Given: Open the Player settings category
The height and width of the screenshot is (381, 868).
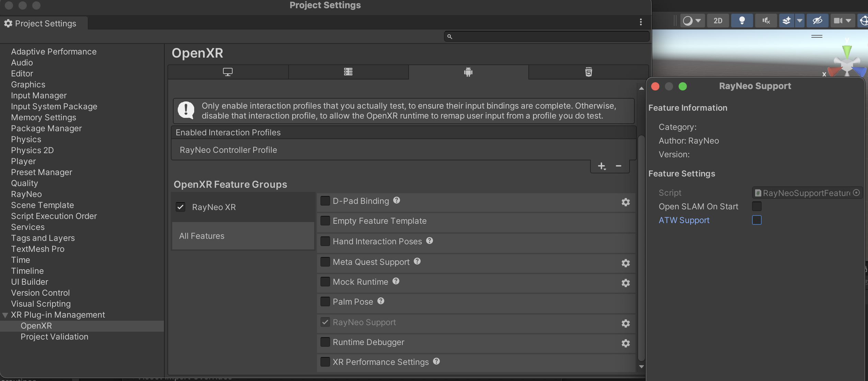Looking at the screenshot, I should click(x=23, y=161).
